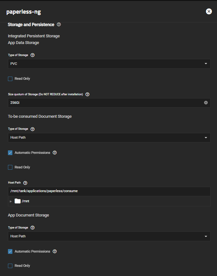The width and height of the screenshot is (217, 276).
Task: Open help for Storage and Persistence heading
Action: point(59,24)
